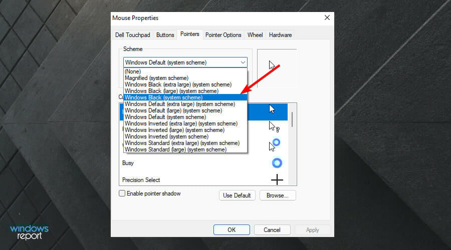Screen dimensions: 451x250
Task: Select Magnified (system scheme) option
Action: tap(185, 78)
